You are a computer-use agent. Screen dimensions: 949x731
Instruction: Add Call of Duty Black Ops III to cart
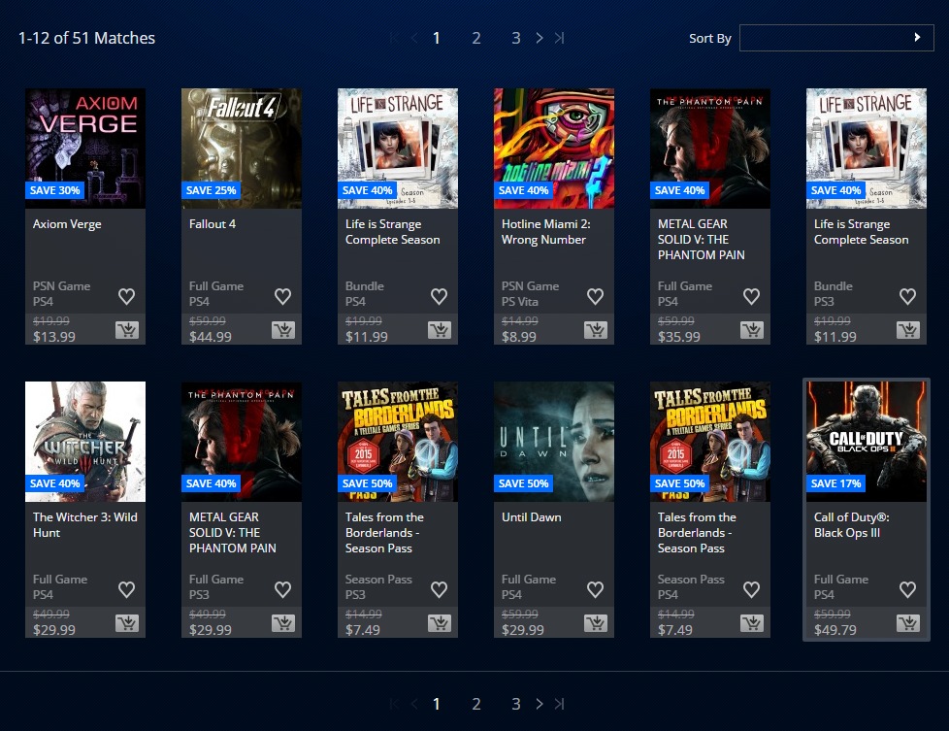[907, 623]
